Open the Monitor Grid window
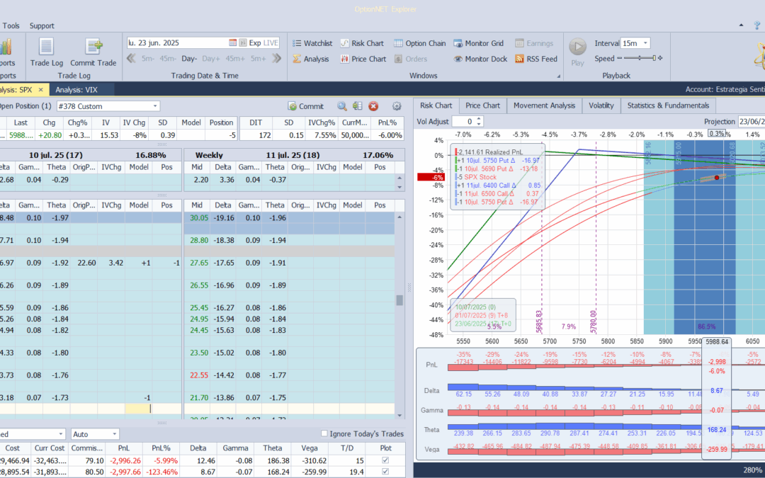The width and height of the screenshot is (765, 478). tap(478, 43)
